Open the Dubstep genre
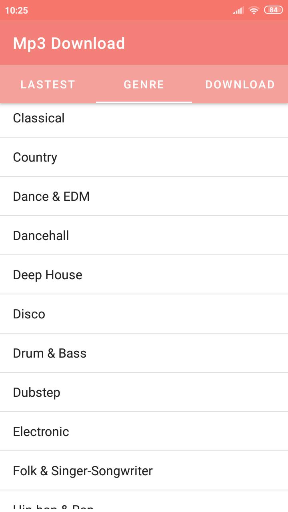This screenshot has width=288, height=512. coord(144,392)
